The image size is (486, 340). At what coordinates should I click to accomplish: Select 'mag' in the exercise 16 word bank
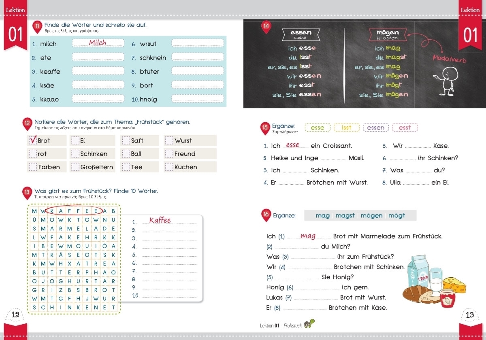pyautogui.click(x=323, y=216)
